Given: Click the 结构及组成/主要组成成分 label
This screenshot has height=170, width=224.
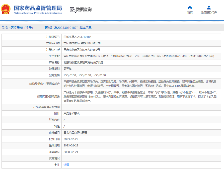Looking at the screenshot, I should point(44,84).
